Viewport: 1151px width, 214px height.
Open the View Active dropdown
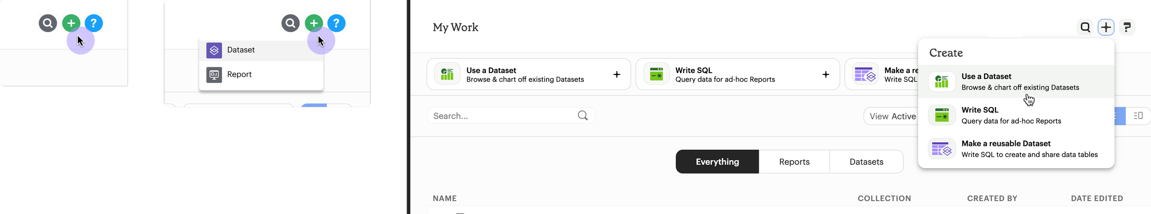click(892, 116)
